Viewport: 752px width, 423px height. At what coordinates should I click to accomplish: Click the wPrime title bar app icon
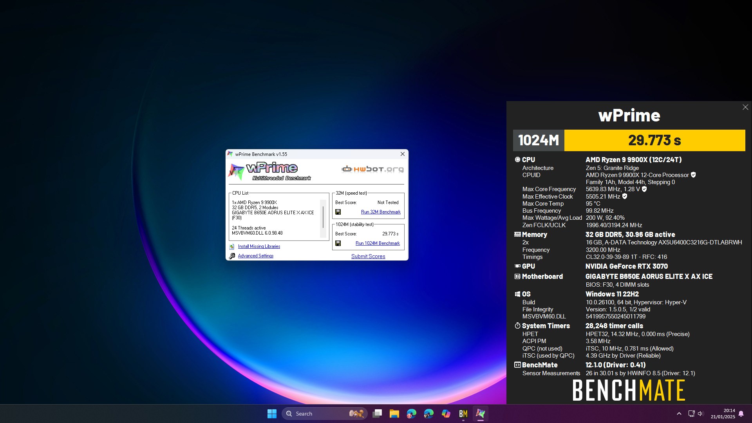(230, 154)
